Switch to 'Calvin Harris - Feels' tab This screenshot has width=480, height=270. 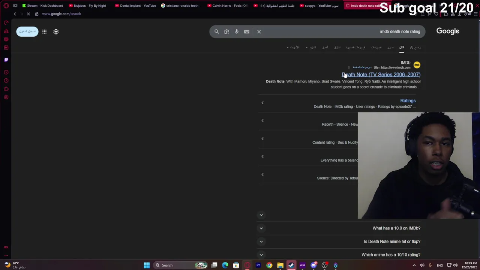[228, 6]
